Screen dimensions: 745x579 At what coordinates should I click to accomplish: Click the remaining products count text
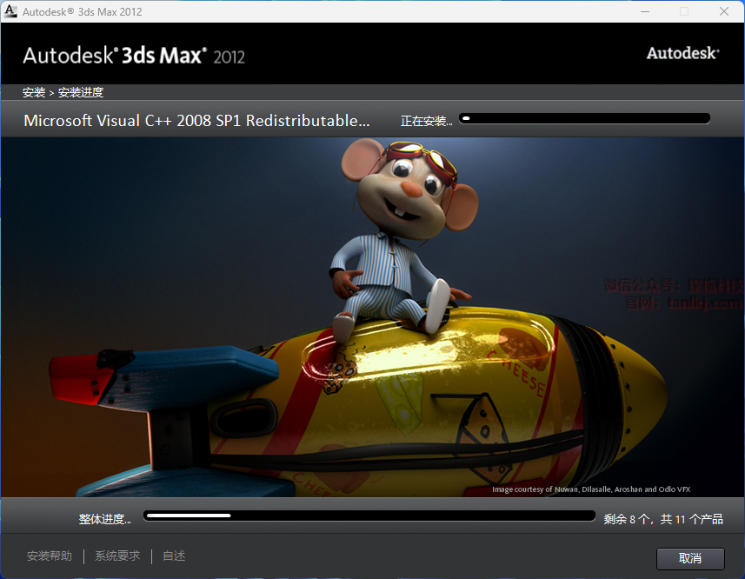[x=663, y=519]
